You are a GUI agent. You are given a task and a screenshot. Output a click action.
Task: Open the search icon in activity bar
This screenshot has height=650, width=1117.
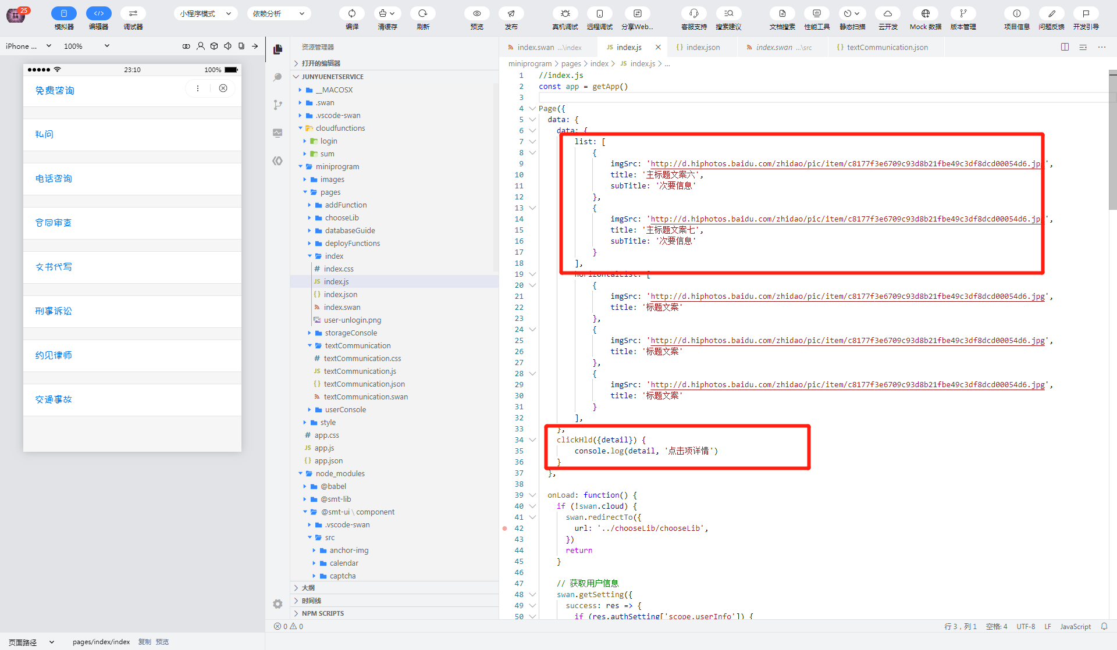pos(278,77)
